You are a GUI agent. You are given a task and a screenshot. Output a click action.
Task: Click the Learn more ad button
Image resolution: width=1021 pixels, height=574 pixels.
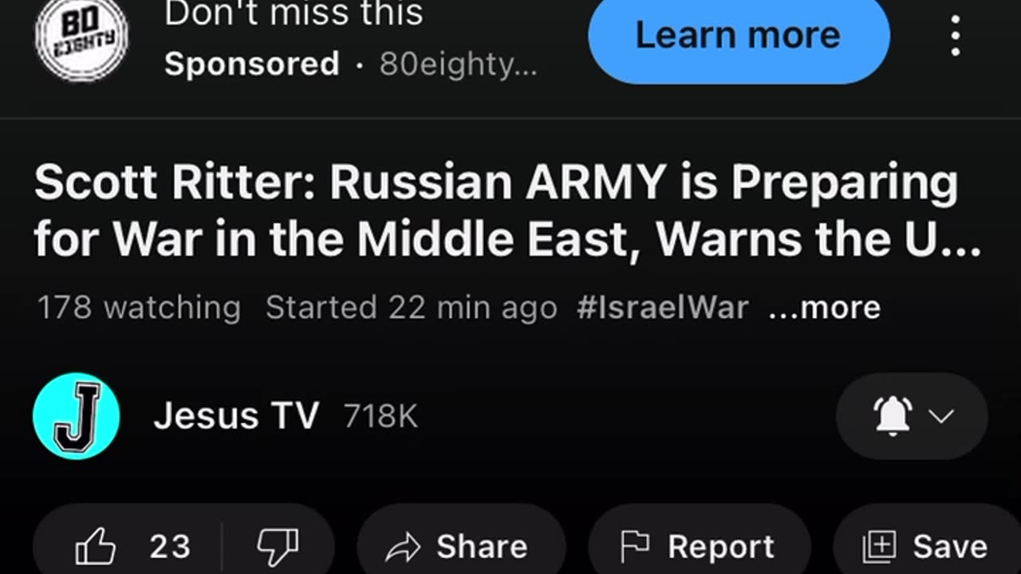click(x=739, y=37)
